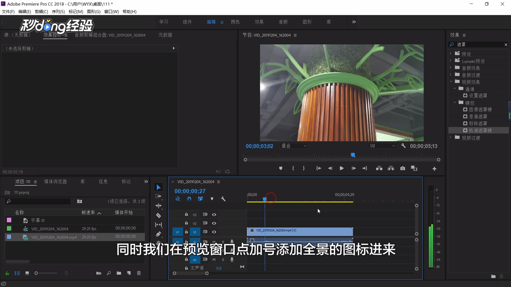Open the Button Editor plus icon
The width and height of the screenshot is (511, 287).
click(434, 169)
